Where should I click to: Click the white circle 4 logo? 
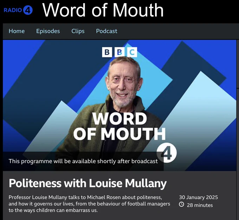pos(167,153)
